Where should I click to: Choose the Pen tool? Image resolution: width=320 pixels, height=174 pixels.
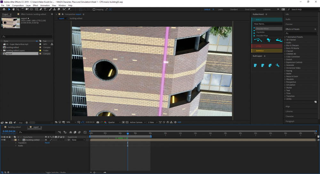(x=41, y=9)
